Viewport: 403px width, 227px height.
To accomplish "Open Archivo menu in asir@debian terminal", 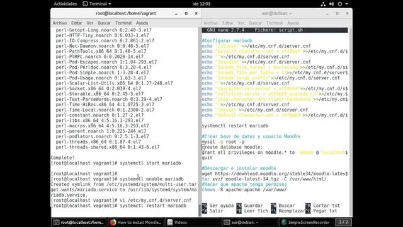I will coord(211,23).
